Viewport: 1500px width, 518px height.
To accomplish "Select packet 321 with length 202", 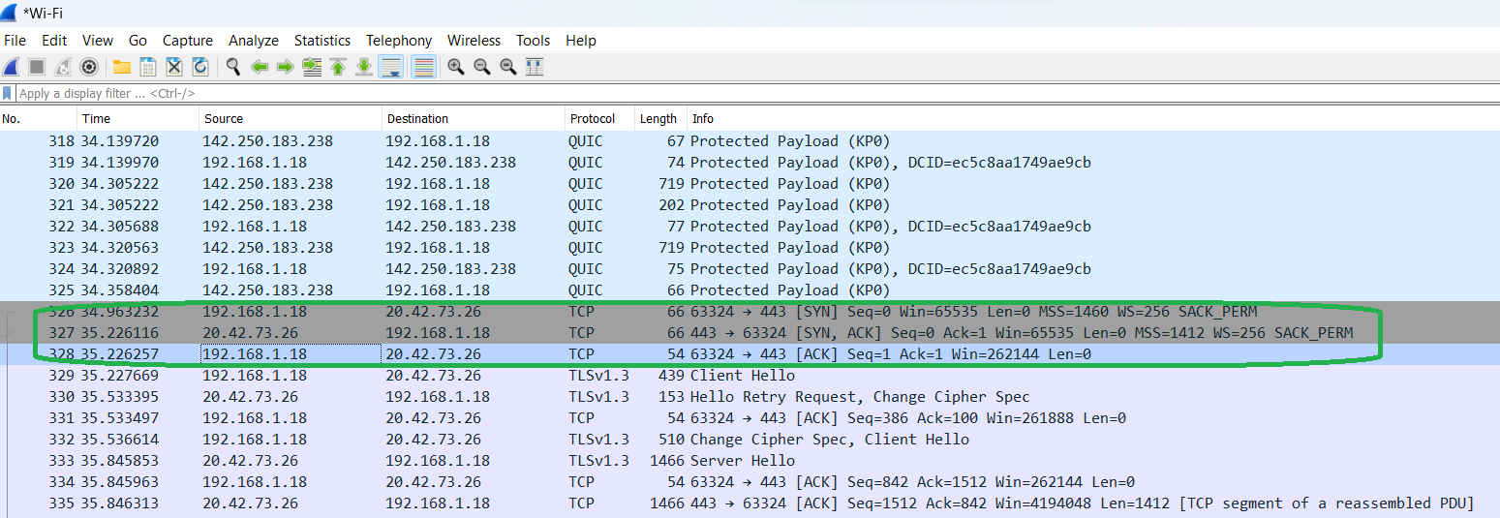I will coord(750,205).
